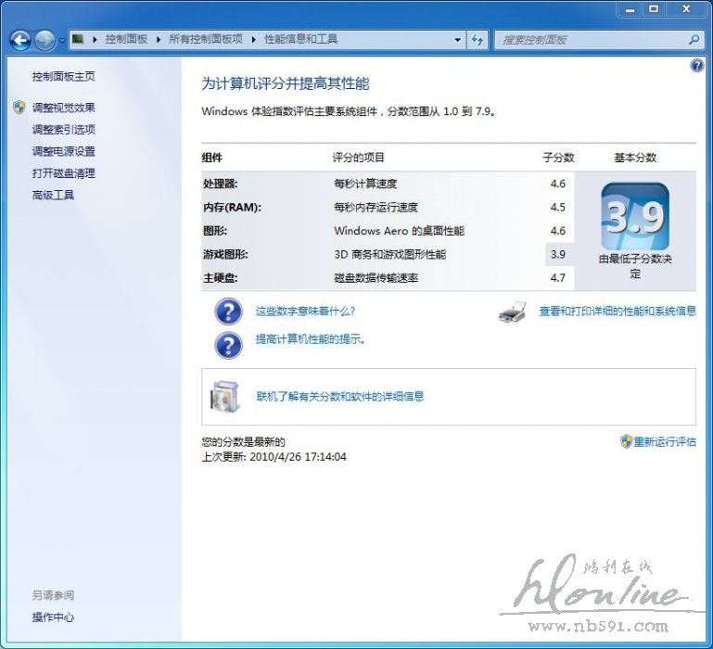Click the printer icon for detailed information
This screenshot has height=649, width=713.
(x=513, y=312)
